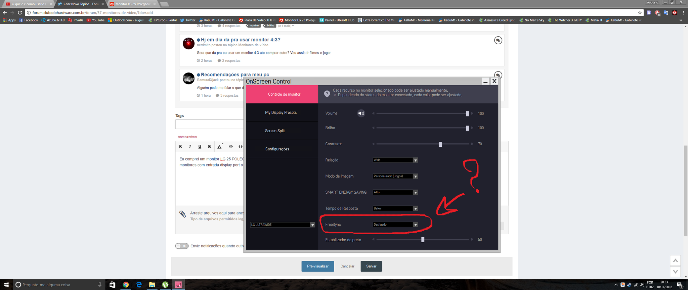Click the Estabilizador de preto slider handle
The width and height of the screenshot is (688, 290).
423,240
